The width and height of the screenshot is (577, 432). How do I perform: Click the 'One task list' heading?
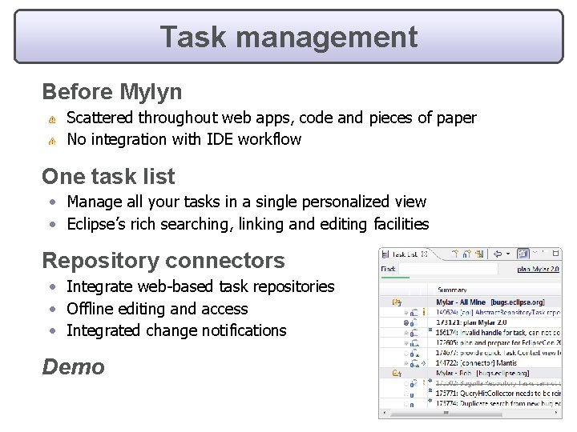pos(108,176)
